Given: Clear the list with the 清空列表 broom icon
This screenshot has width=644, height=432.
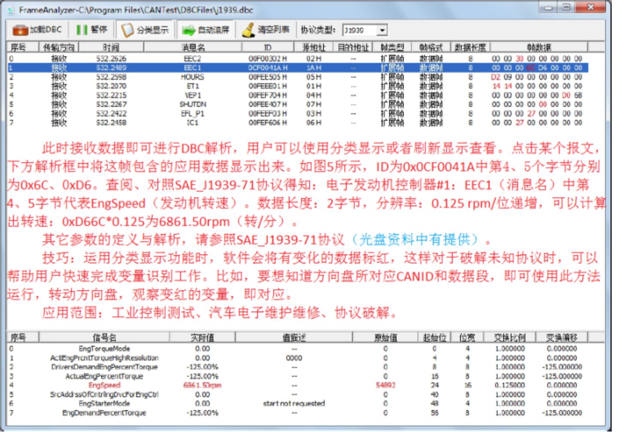Looking at the screenshot, I should click(249, 30).
